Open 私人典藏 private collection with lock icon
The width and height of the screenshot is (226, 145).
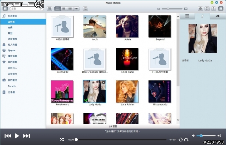(23, 45)
